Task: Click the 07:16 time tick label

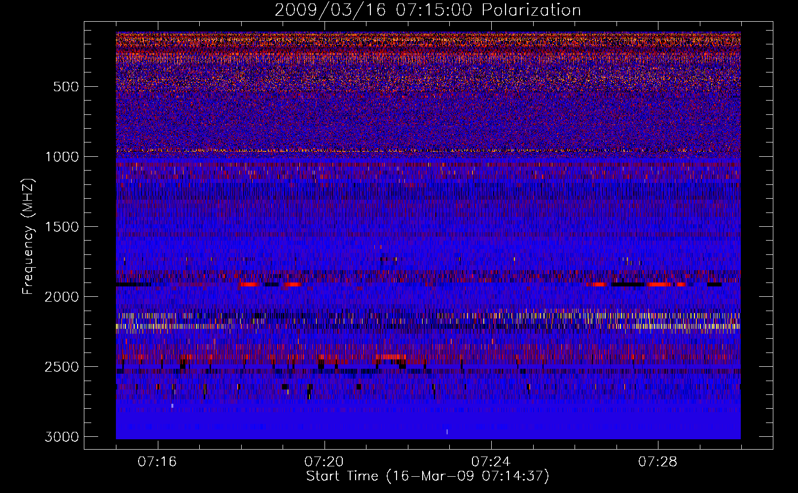Action: (157, 462)
